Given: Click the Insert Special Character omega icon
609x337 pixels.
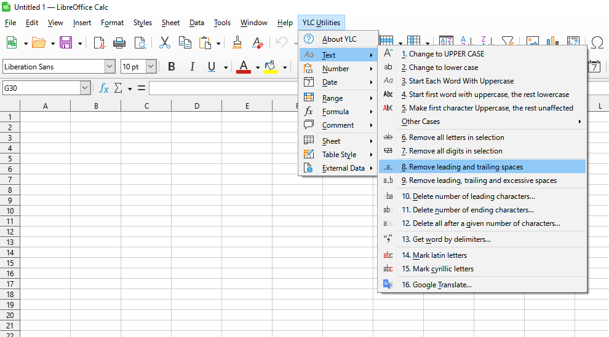Looking at the screenshot, I should click(597, 42).
